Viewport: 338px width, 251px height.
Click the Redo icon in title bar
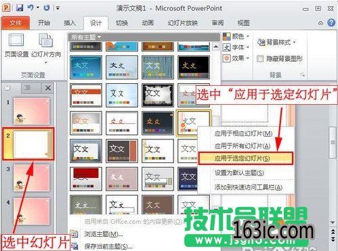click(x=47, y=8)
